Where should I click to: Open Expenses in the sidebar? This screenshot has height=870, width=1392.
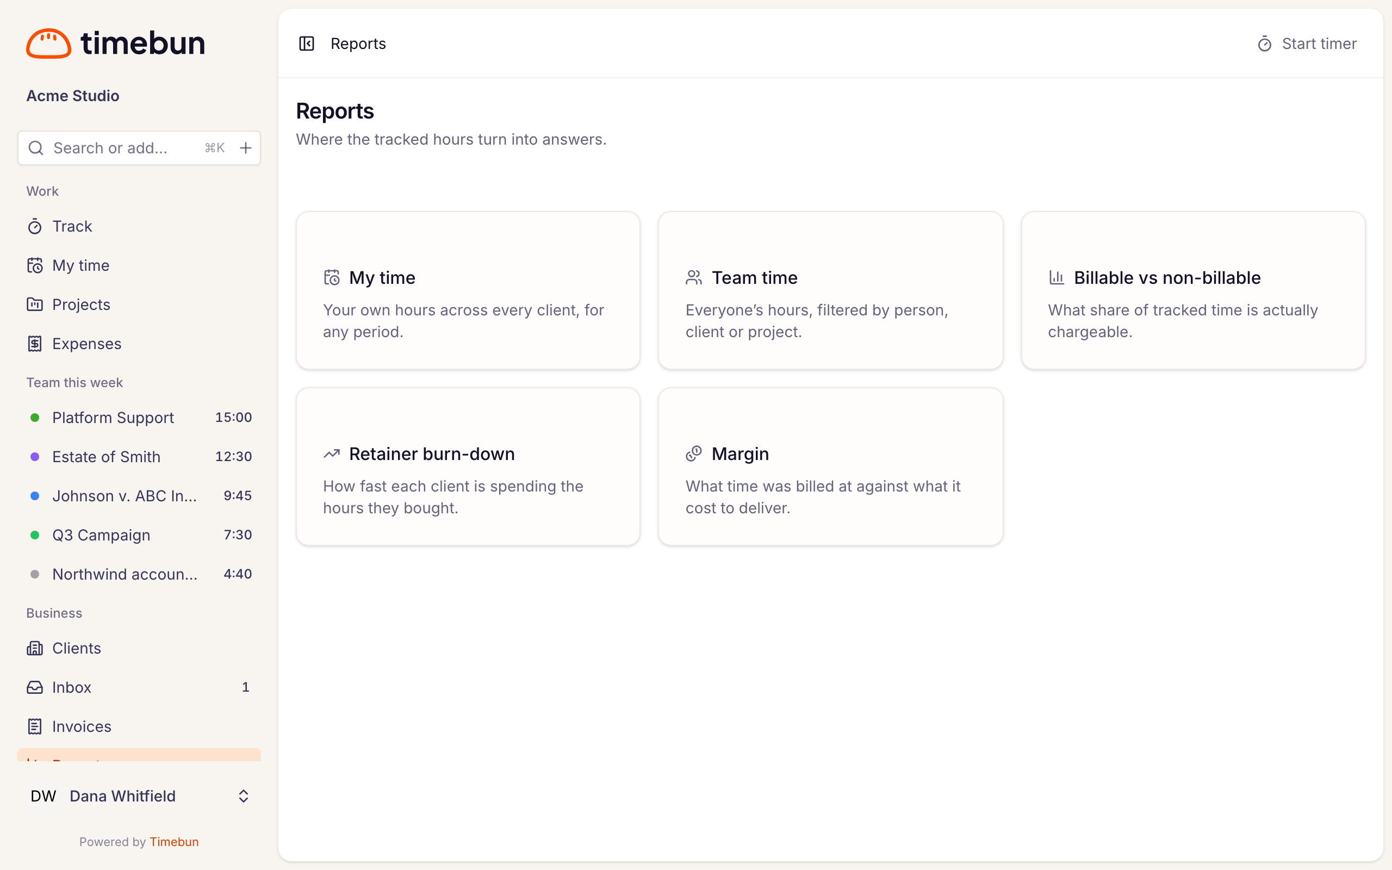pyautogui.click(x=139, y=344)
